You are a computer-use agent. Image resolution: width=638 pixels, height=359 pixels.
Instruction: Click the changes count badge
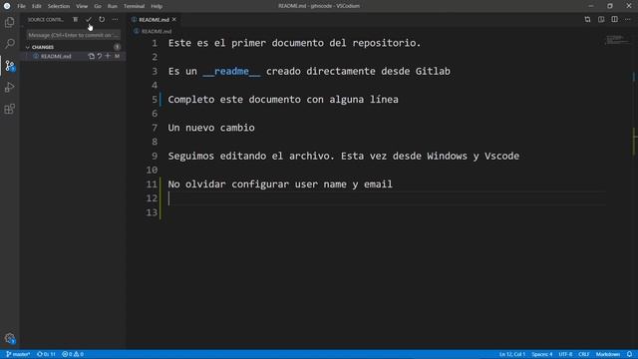[117, 47]
